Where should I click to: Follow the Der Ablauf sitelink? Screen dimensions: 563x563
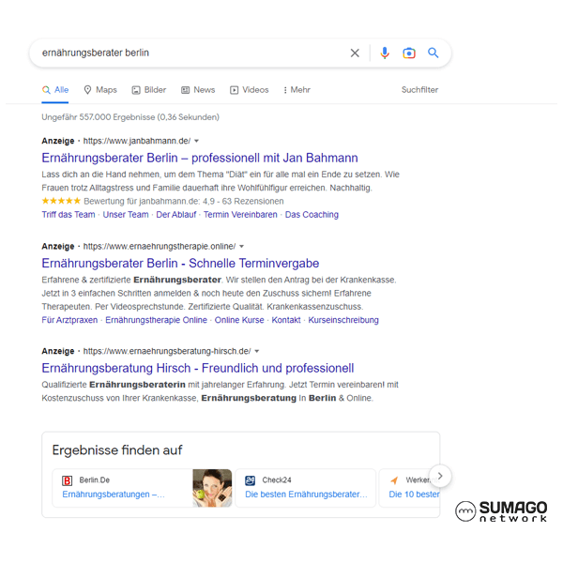(x=176, y=214)
